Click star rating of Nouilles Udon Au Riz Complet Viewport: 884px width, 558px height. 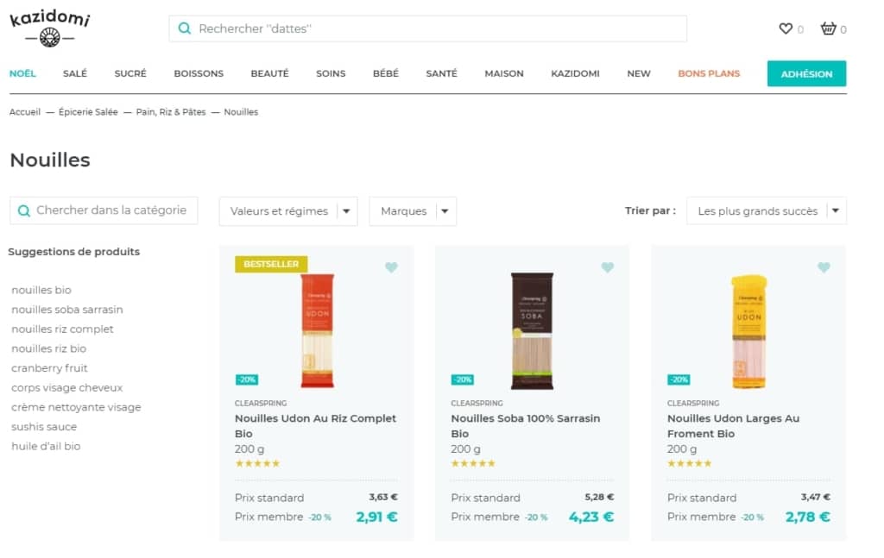[257, 463]
